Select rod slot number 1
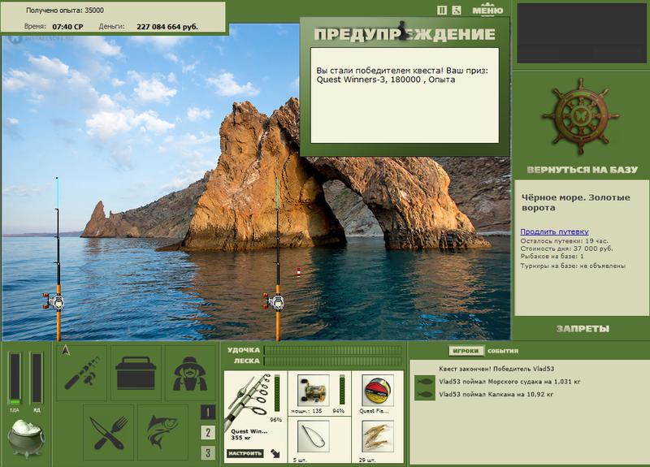 point(208,412)
